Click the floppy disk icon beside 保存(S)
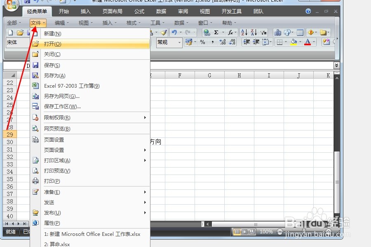 pyautogui.click(x=35, y=65)
